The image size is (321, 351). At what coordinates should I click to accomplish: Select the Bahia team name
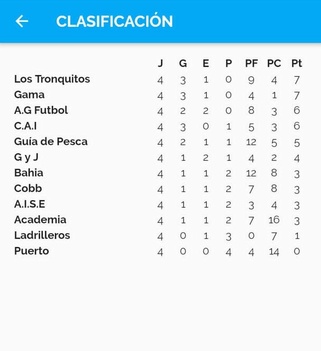pos(29,173)
